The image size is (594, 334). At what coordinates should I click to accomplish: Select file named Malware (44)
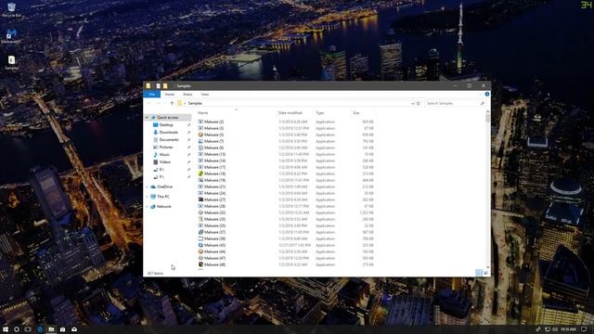click(x=214, y=251)
